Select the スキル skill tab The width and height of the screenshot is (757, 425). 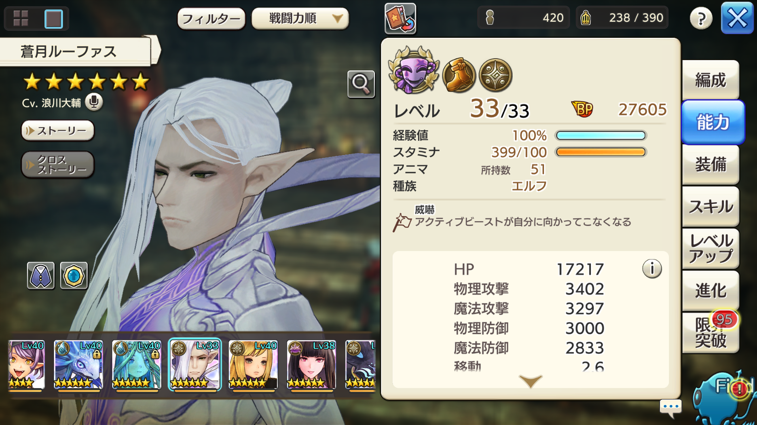[x=711, y=206]
